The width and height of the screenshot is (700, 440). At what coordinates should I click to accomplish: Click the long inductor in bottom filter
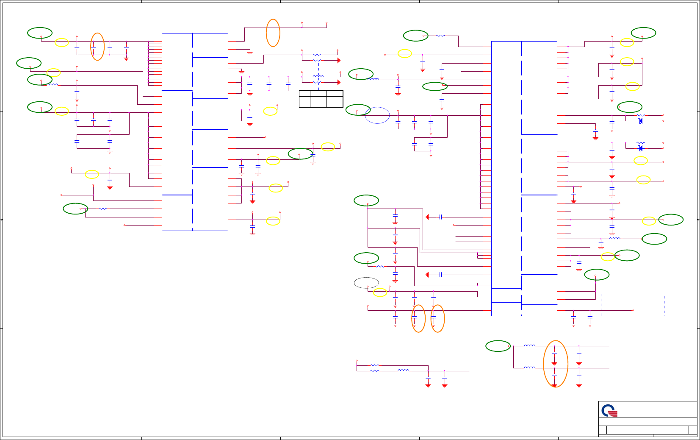pyautogui.click(x=403, y=370)
